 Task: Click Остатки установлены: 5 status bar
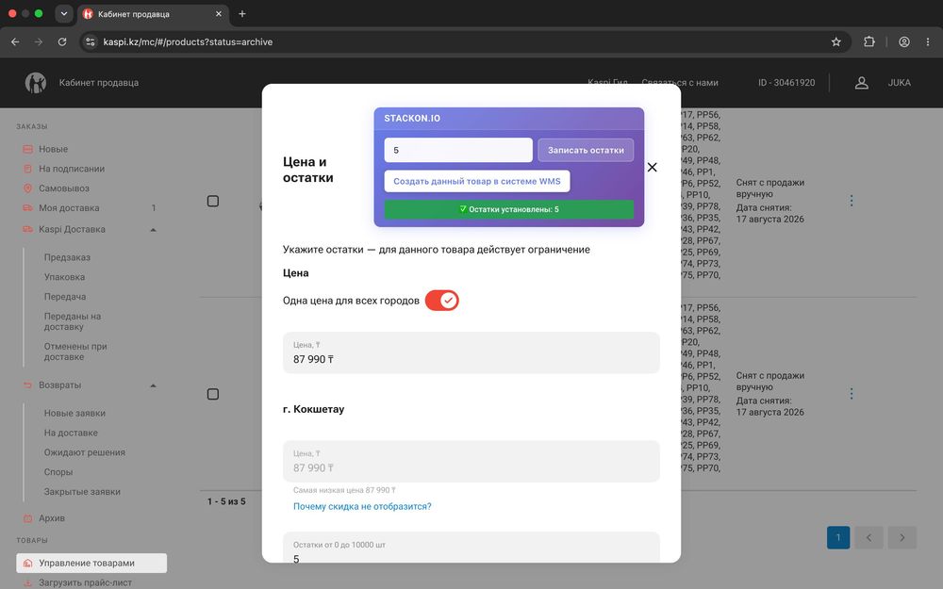point(509,209)
